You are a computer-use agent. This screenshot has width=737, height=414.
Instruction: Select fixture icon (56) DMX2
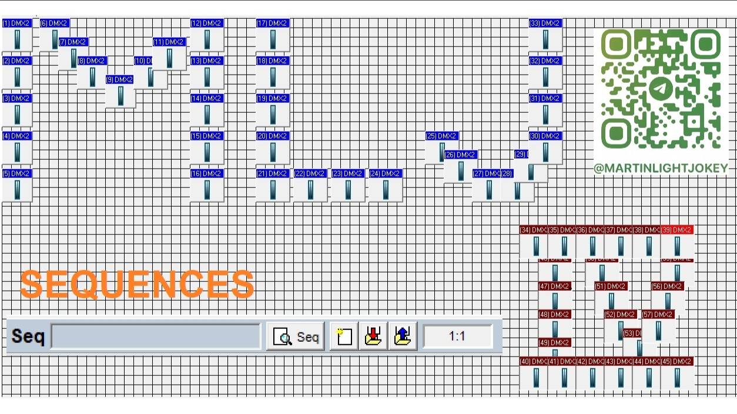coord(668,296)
